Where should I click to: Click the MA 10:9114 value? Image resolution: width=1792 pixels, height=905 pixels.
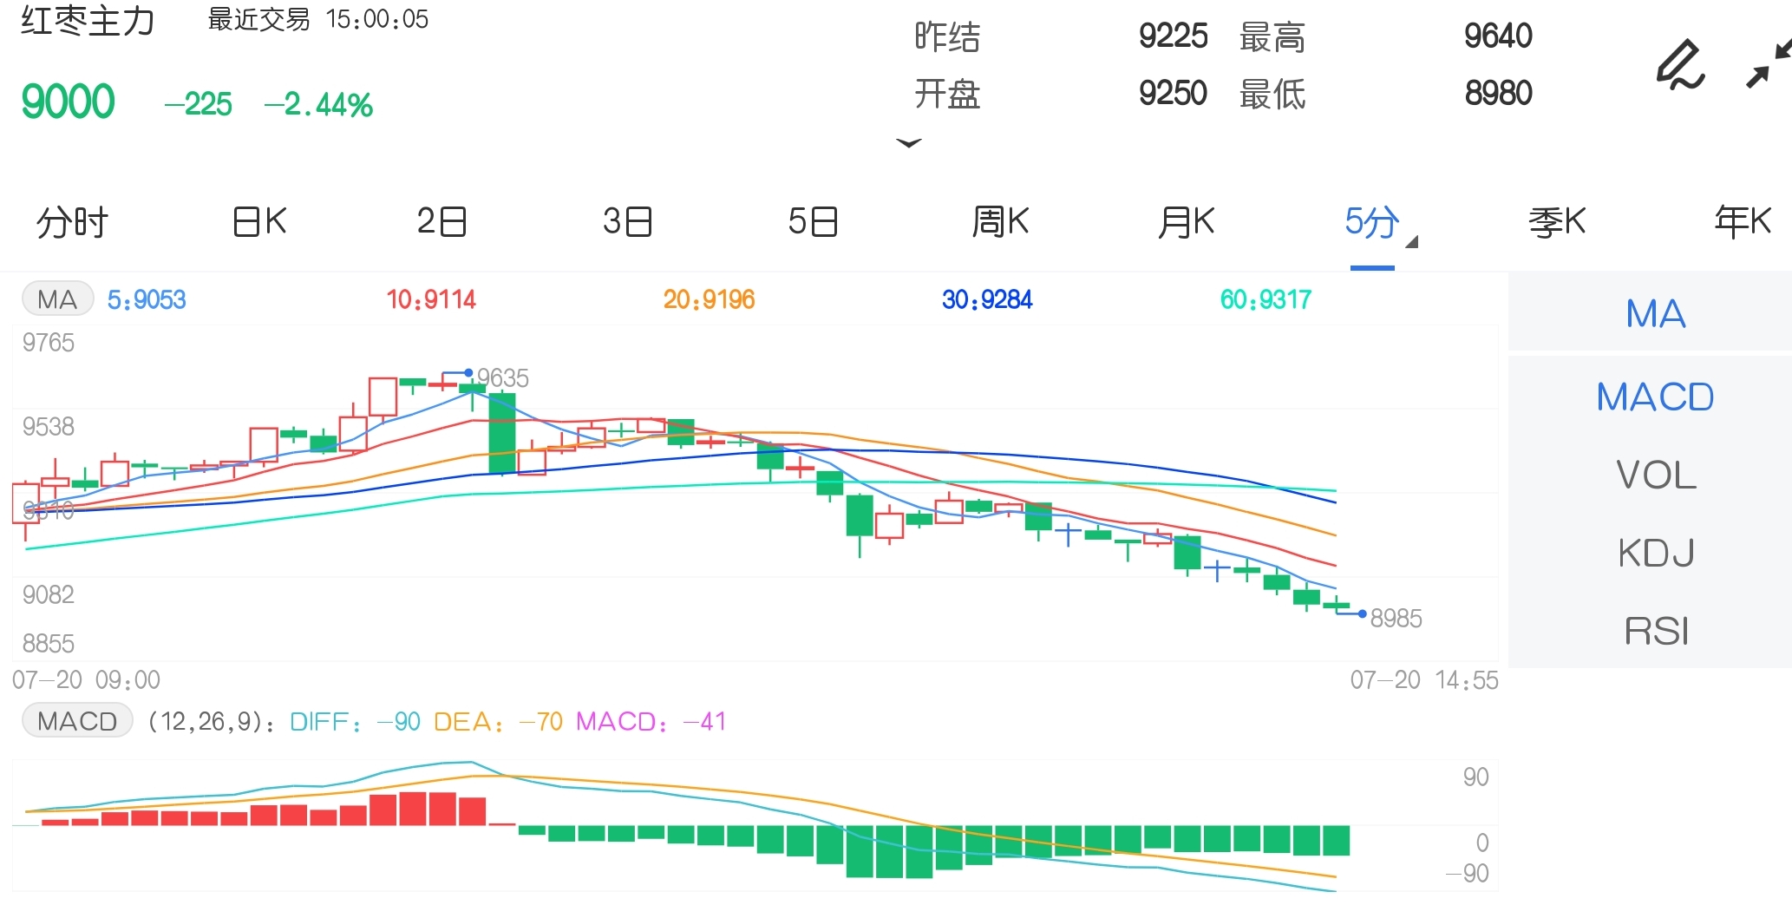(431, 300)
